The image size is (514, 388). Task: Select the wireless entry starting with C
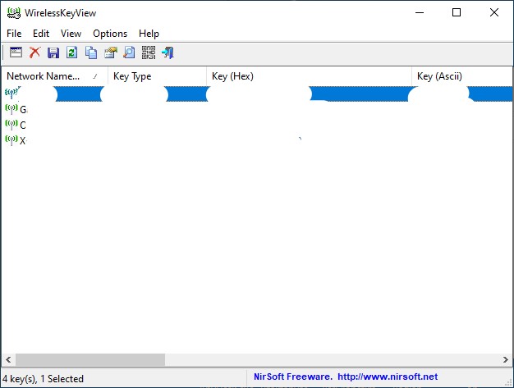pos(257,125)
